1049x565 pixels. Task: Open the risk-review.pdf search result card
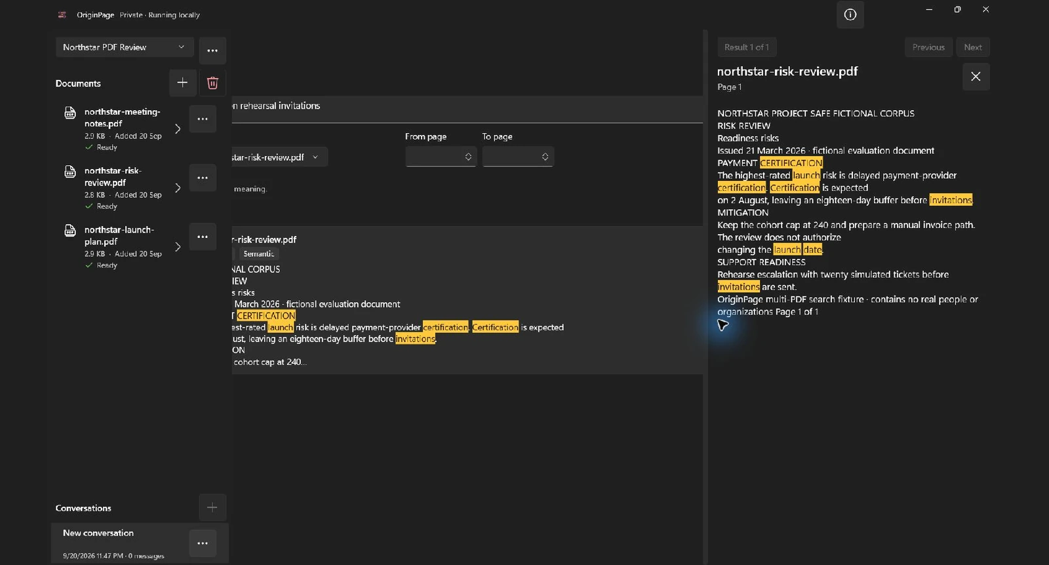point(467,300)
